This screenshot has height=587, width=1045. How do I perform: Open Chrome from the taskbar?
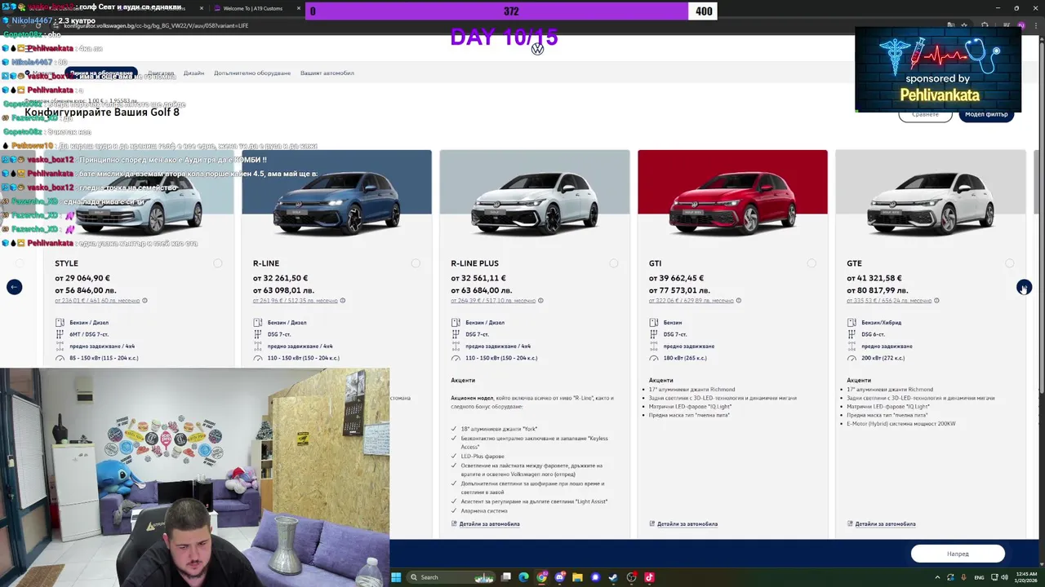541,577
